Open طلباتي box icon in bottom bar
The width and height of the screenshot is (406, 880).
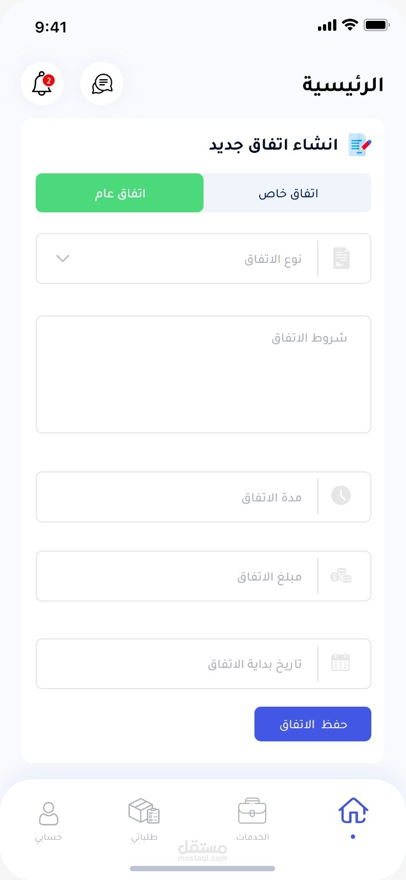(144, 812)
